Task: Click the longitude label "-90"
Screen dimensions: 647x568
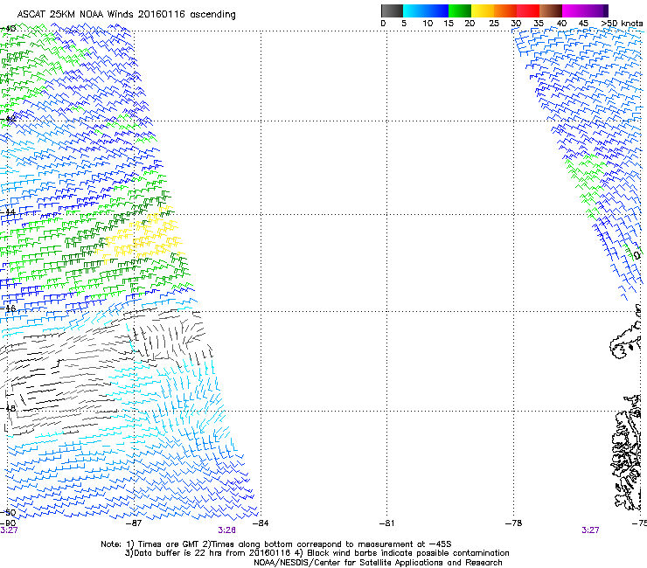Action: point(8,523)
